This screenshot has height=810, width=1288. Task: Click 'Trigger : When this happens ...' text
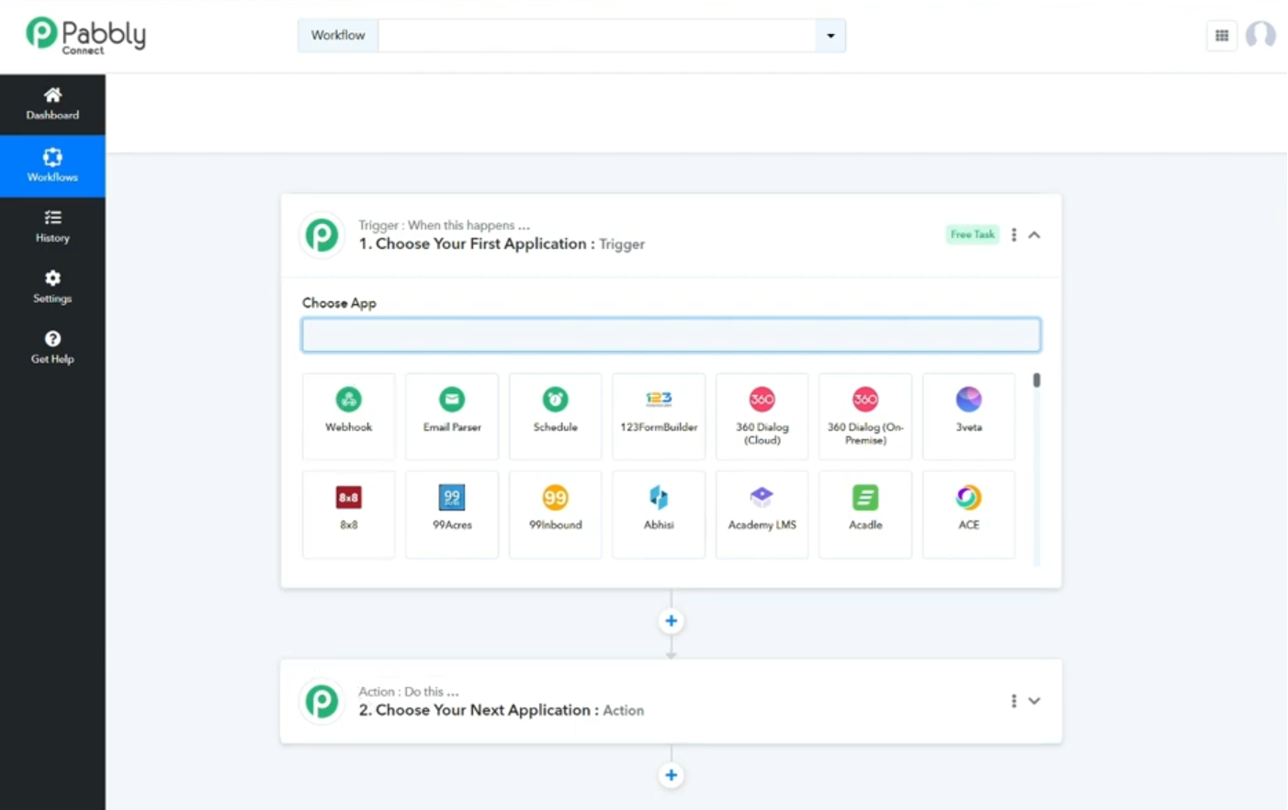[x=444, y=225]
